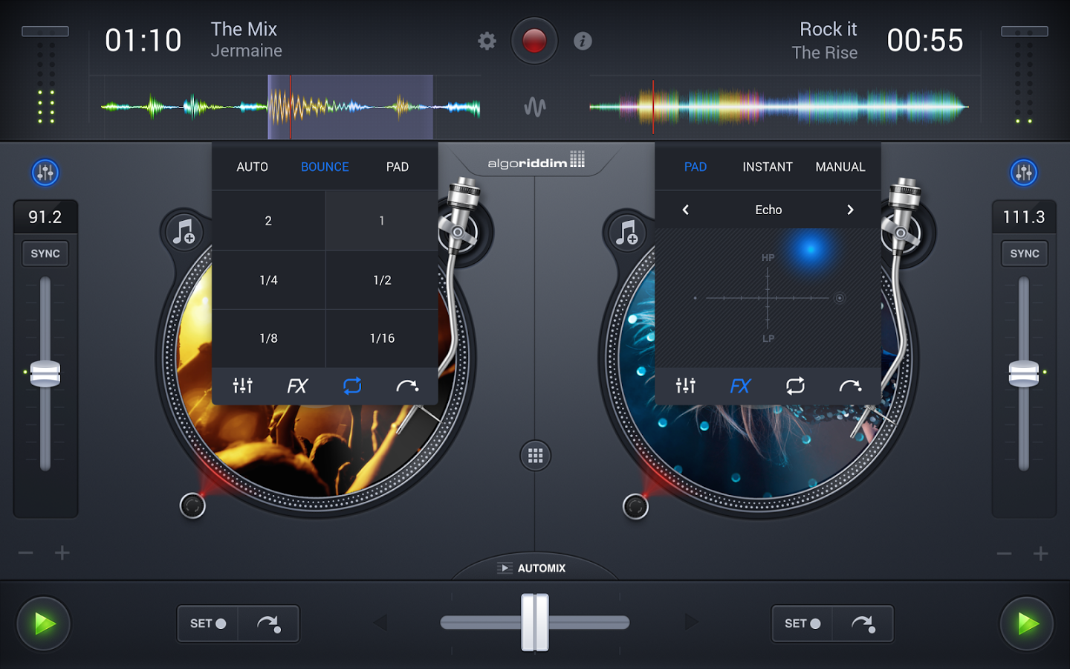Switch to the next effect after Echo
Image resolution: width=1070 pixels, height=669 pixels.
pos(850,210)
